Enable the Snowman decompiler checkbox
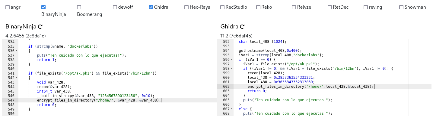 coord(401,7)
